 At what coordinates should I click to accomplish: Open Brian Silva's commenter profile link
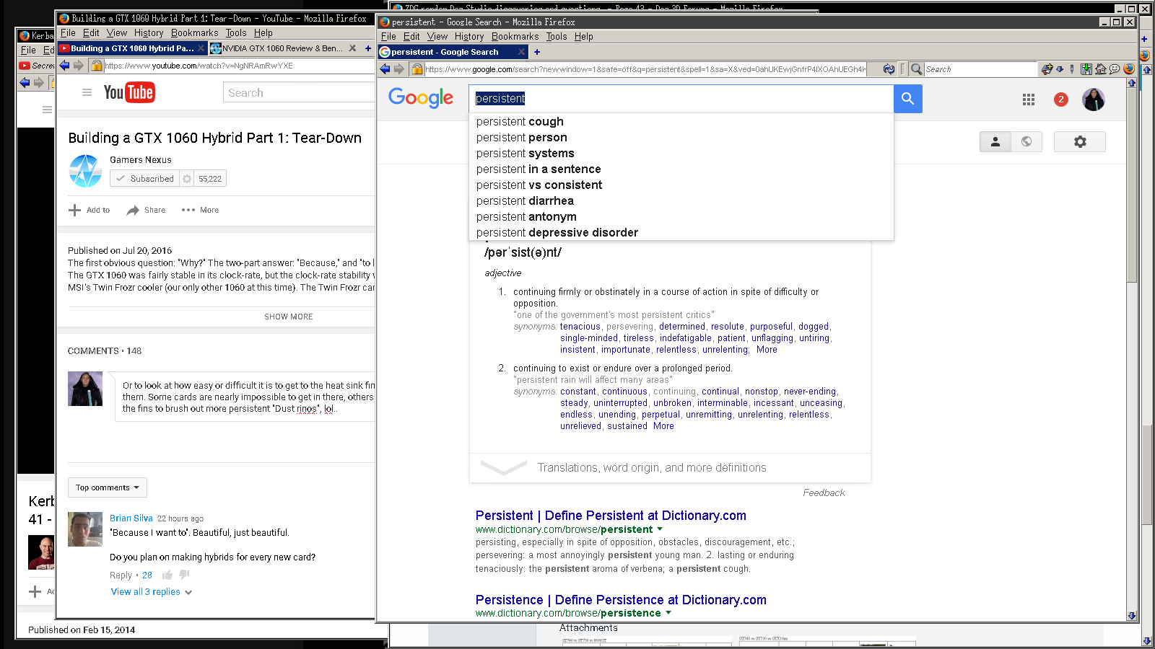tap(131, 518)
